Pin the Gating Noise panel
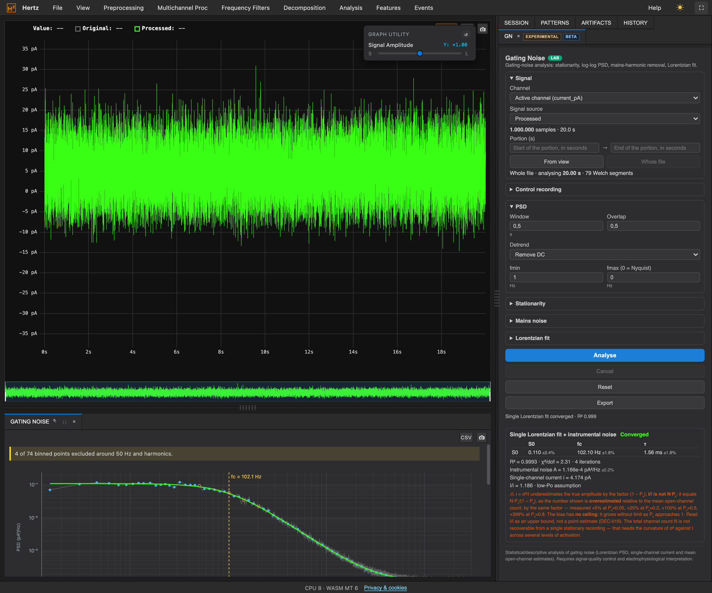712x593 pixels. coord(55,421)
